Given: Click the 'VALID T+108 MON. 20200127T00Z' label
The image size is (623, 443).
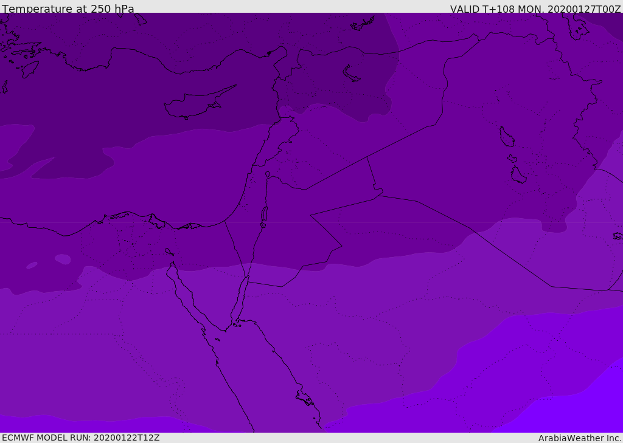Looking at the screenshot, I should [535, 9].
